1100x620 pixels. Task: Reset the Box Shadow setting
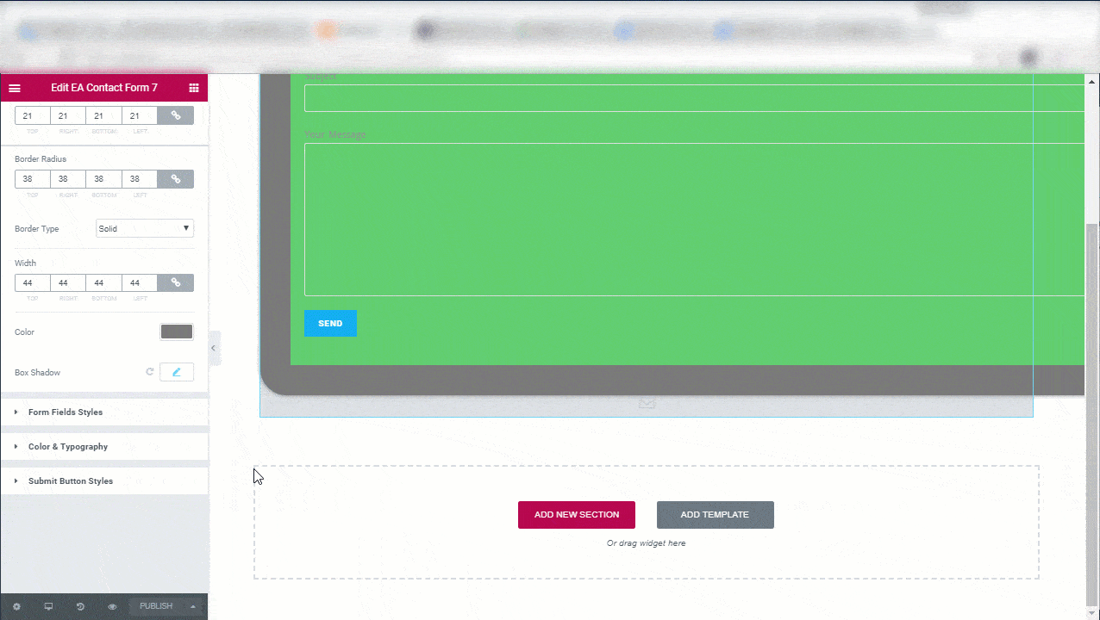click(149, 372)
